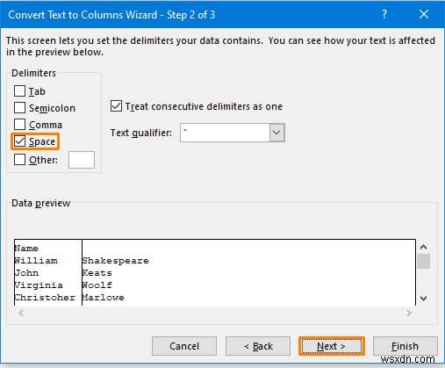The height and width of the screenshot is (368, 445).
Task: Click the vertical scrollbar thumb in preview
Action: click(x=423, y=261)
